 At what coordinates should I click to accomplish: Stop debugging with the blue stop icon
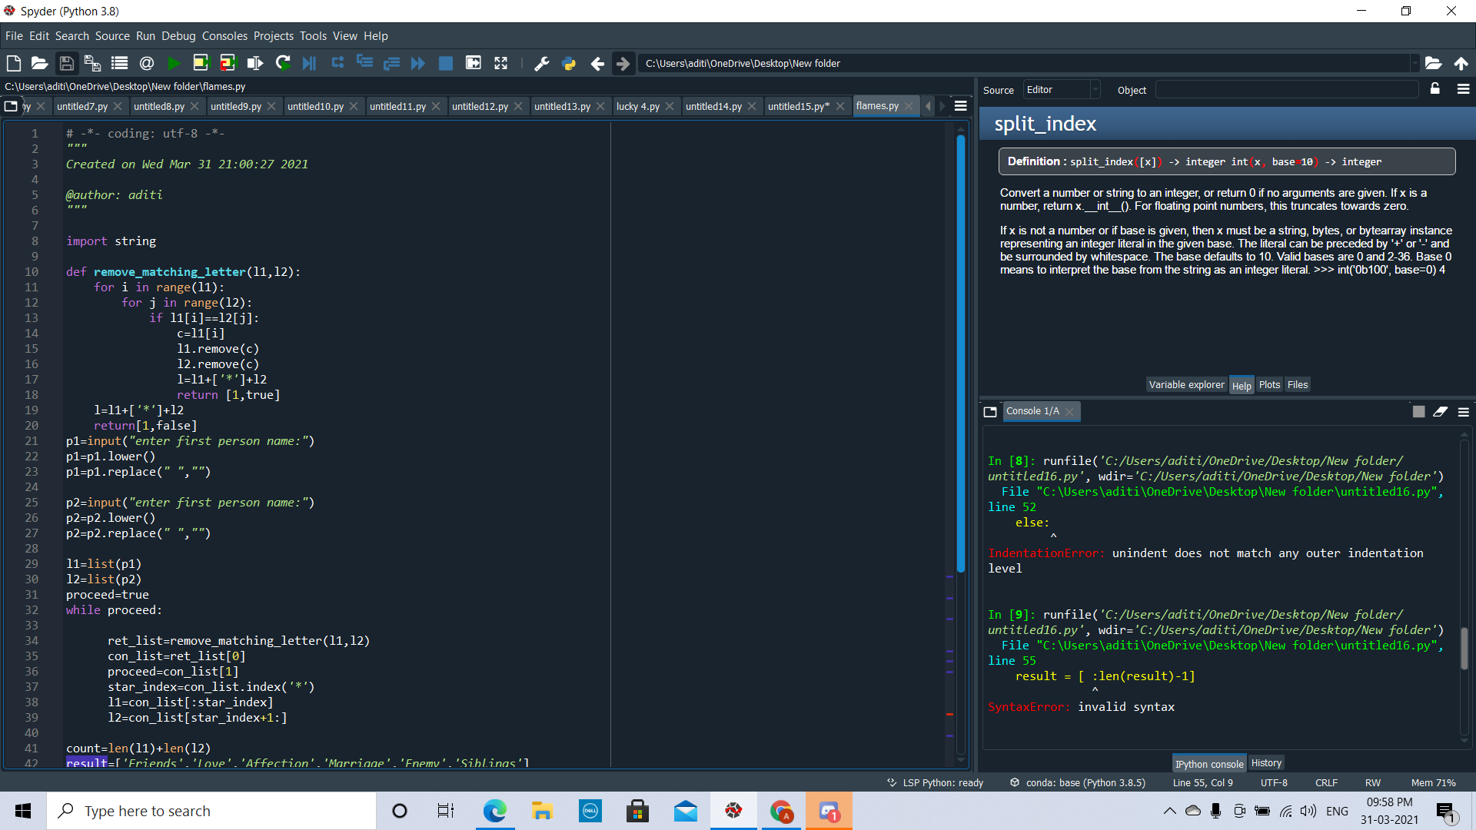(x=446, y=63)
